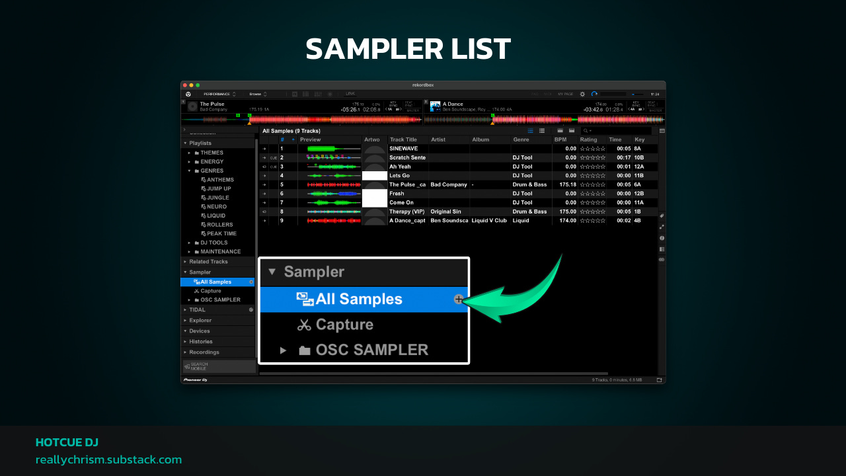
Task: Switch track list to blue list view icon
Action: pyautogui.click(x=530, y=131)
